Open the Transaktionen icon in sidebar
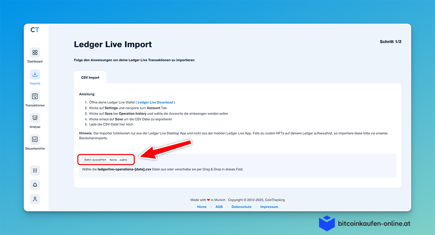 [x=35, y=96]
